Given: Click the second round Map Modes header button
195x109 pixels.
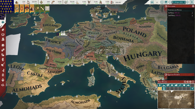Looking at the screenshot, I should click(x=188, y=82).
